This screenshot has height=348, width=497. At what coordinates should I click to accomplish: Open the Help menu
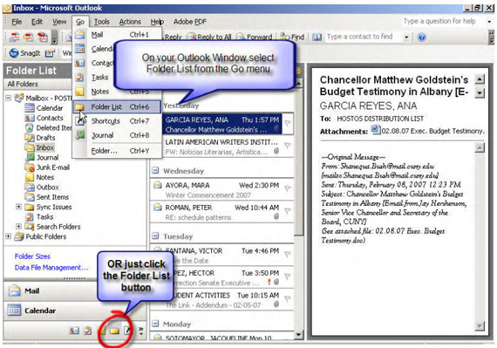[x=157, y=22]
